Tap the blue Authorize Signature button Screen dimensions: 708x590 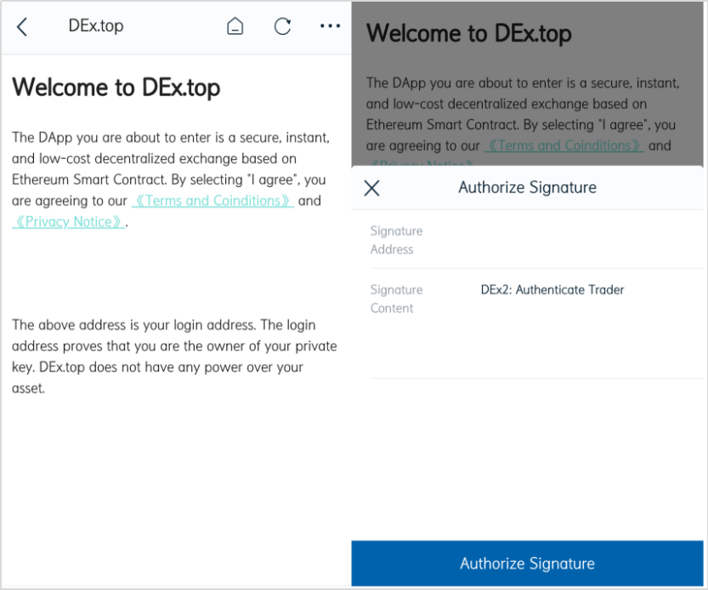pos(527,564)
